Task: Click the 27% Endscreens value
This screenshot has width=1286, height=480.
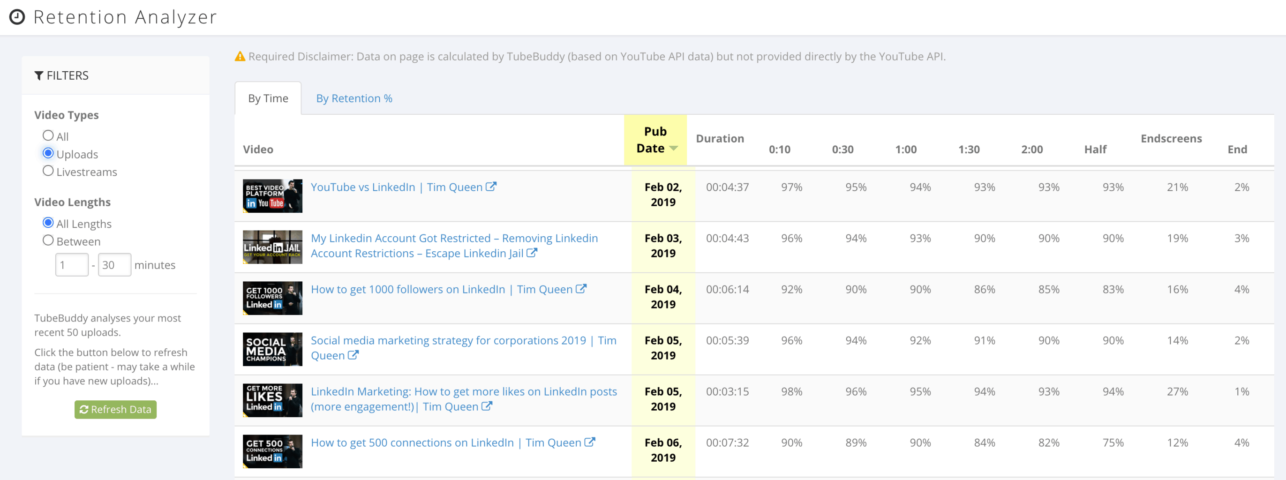Action: pyautogui.click(x=1177, y=392)
